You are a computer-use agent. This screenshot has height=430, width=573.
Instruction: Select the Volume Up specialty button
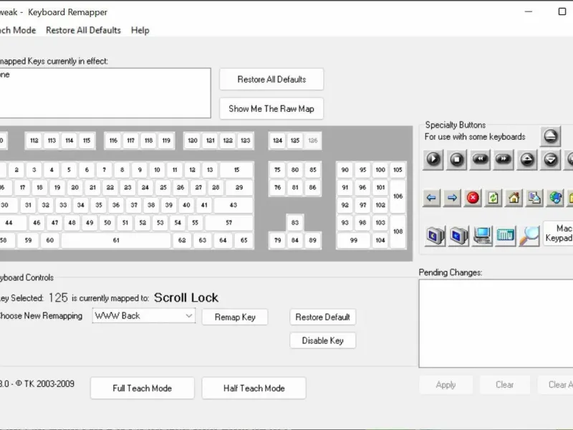527,159
